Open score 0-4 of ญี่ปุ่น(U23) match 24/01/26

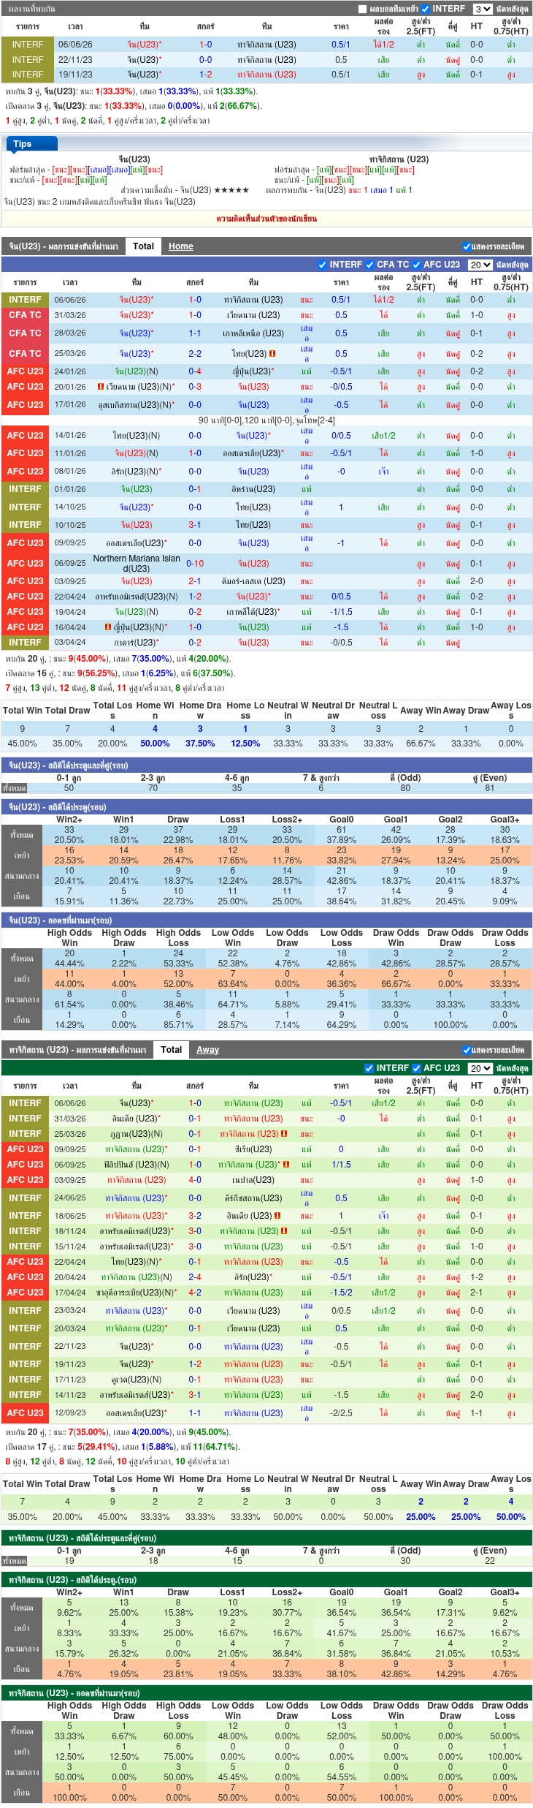(x=195, y=371)
